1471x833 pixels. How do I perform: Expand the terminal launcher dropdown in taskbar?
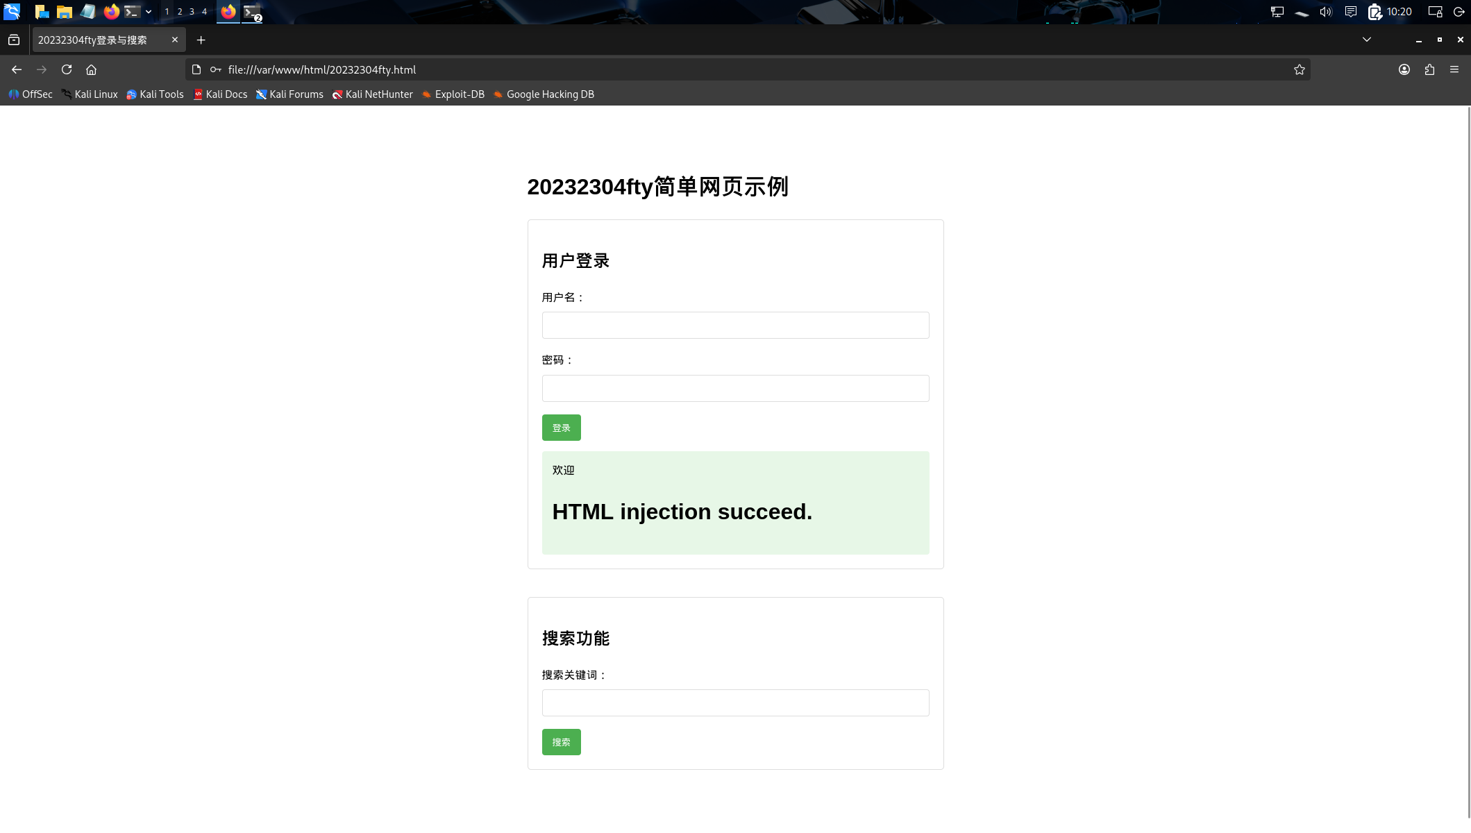[148, 12]
